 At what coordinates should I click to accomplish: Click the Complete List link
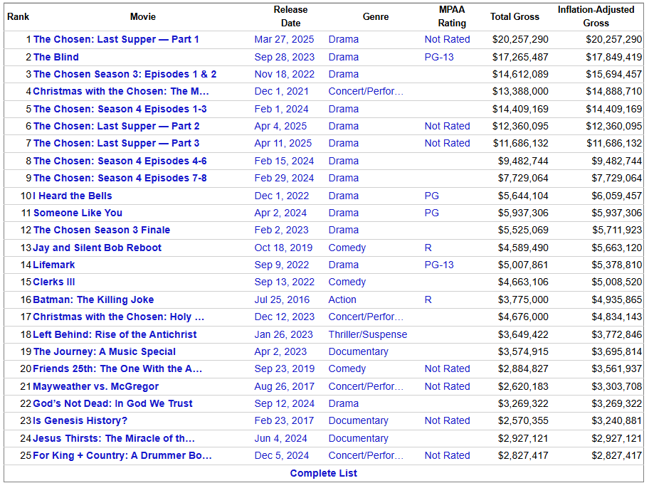[x=323, y=473]
